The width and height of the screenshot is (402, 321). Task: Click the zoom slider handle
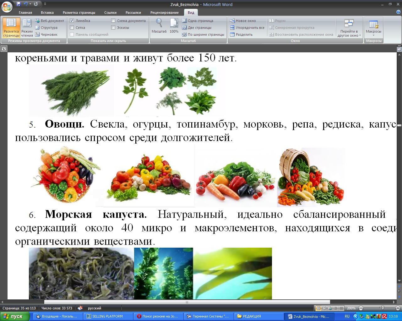coord(382,308)
